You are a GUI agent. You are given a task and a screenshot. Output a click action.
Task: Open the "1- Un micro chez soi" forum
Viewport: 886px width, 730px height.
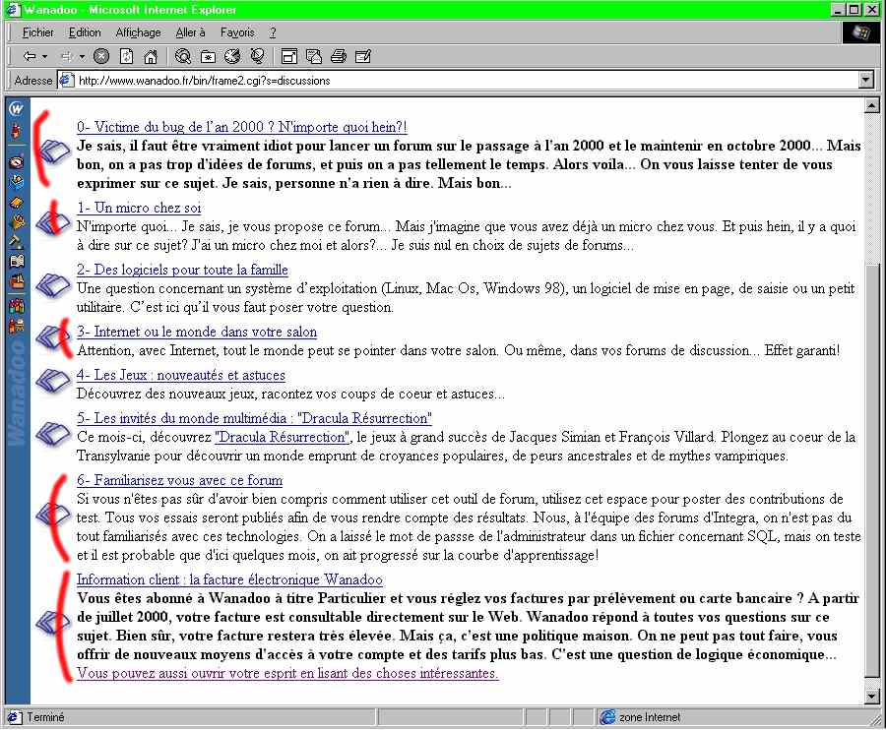click(139, 208)
